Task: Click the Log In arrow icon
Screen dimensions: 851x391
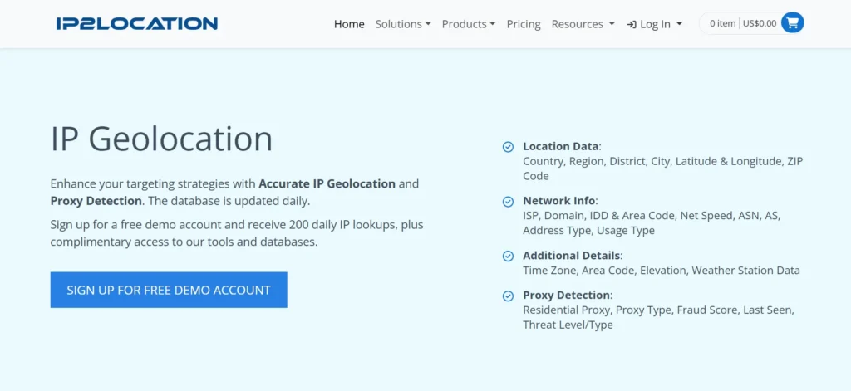Action: pos(632,24)
